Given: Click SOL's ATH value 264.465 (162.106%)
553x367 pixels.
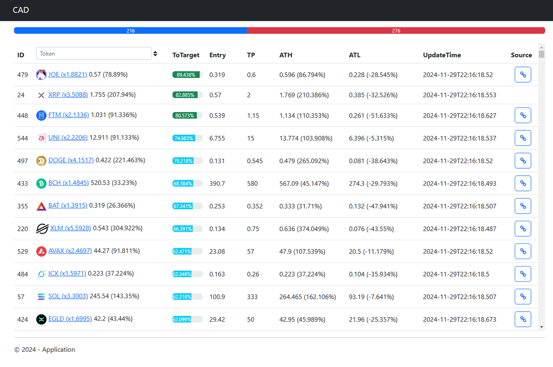Looking at the screenshot, I should click(x=308, y=297).
